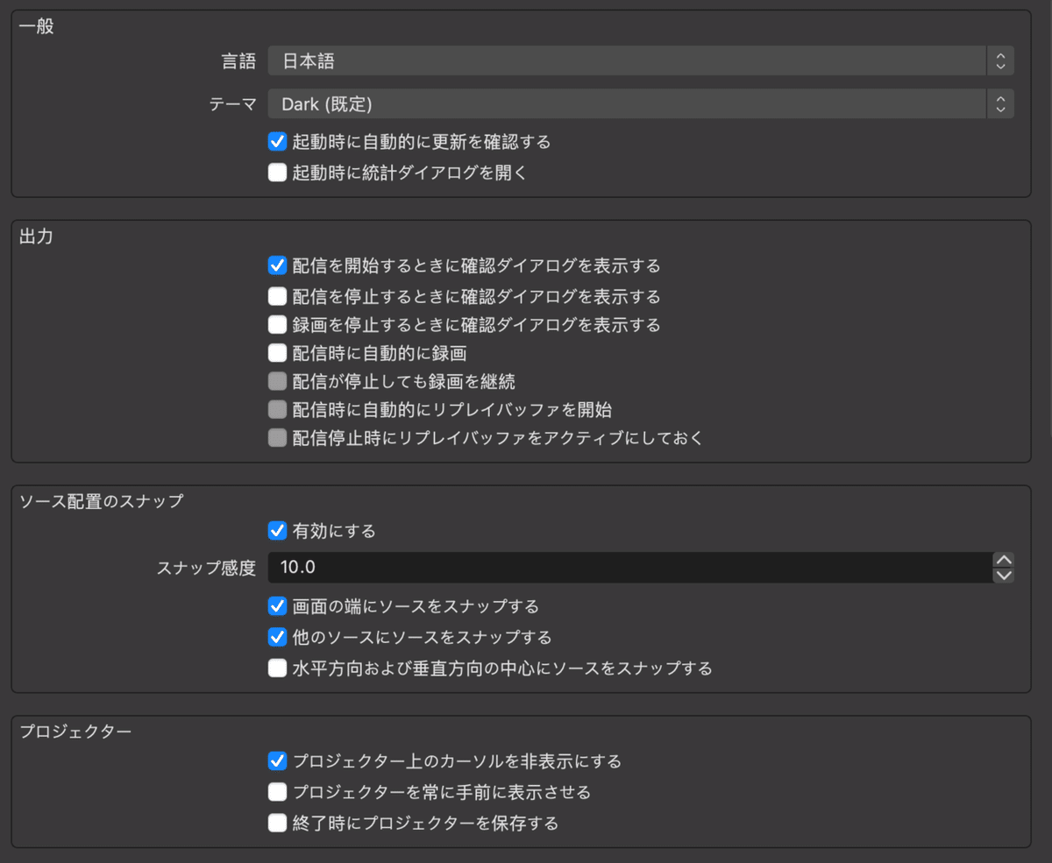Screen dimensions: 1052x863
Task: Increase スナップ感度 with the up arrow
Action: [x=1005, y=560]
